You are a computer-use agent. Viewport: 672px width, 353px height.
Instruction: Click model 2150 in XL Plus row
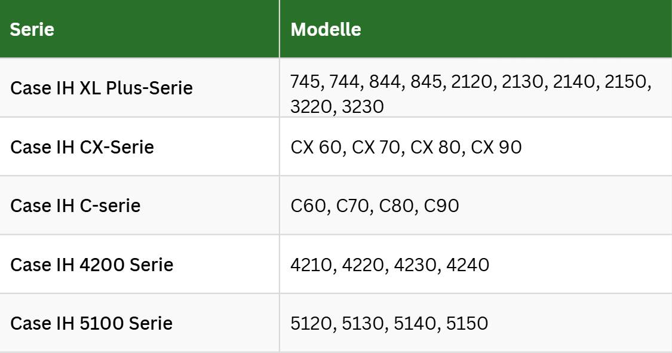click(x=625, y=82)
